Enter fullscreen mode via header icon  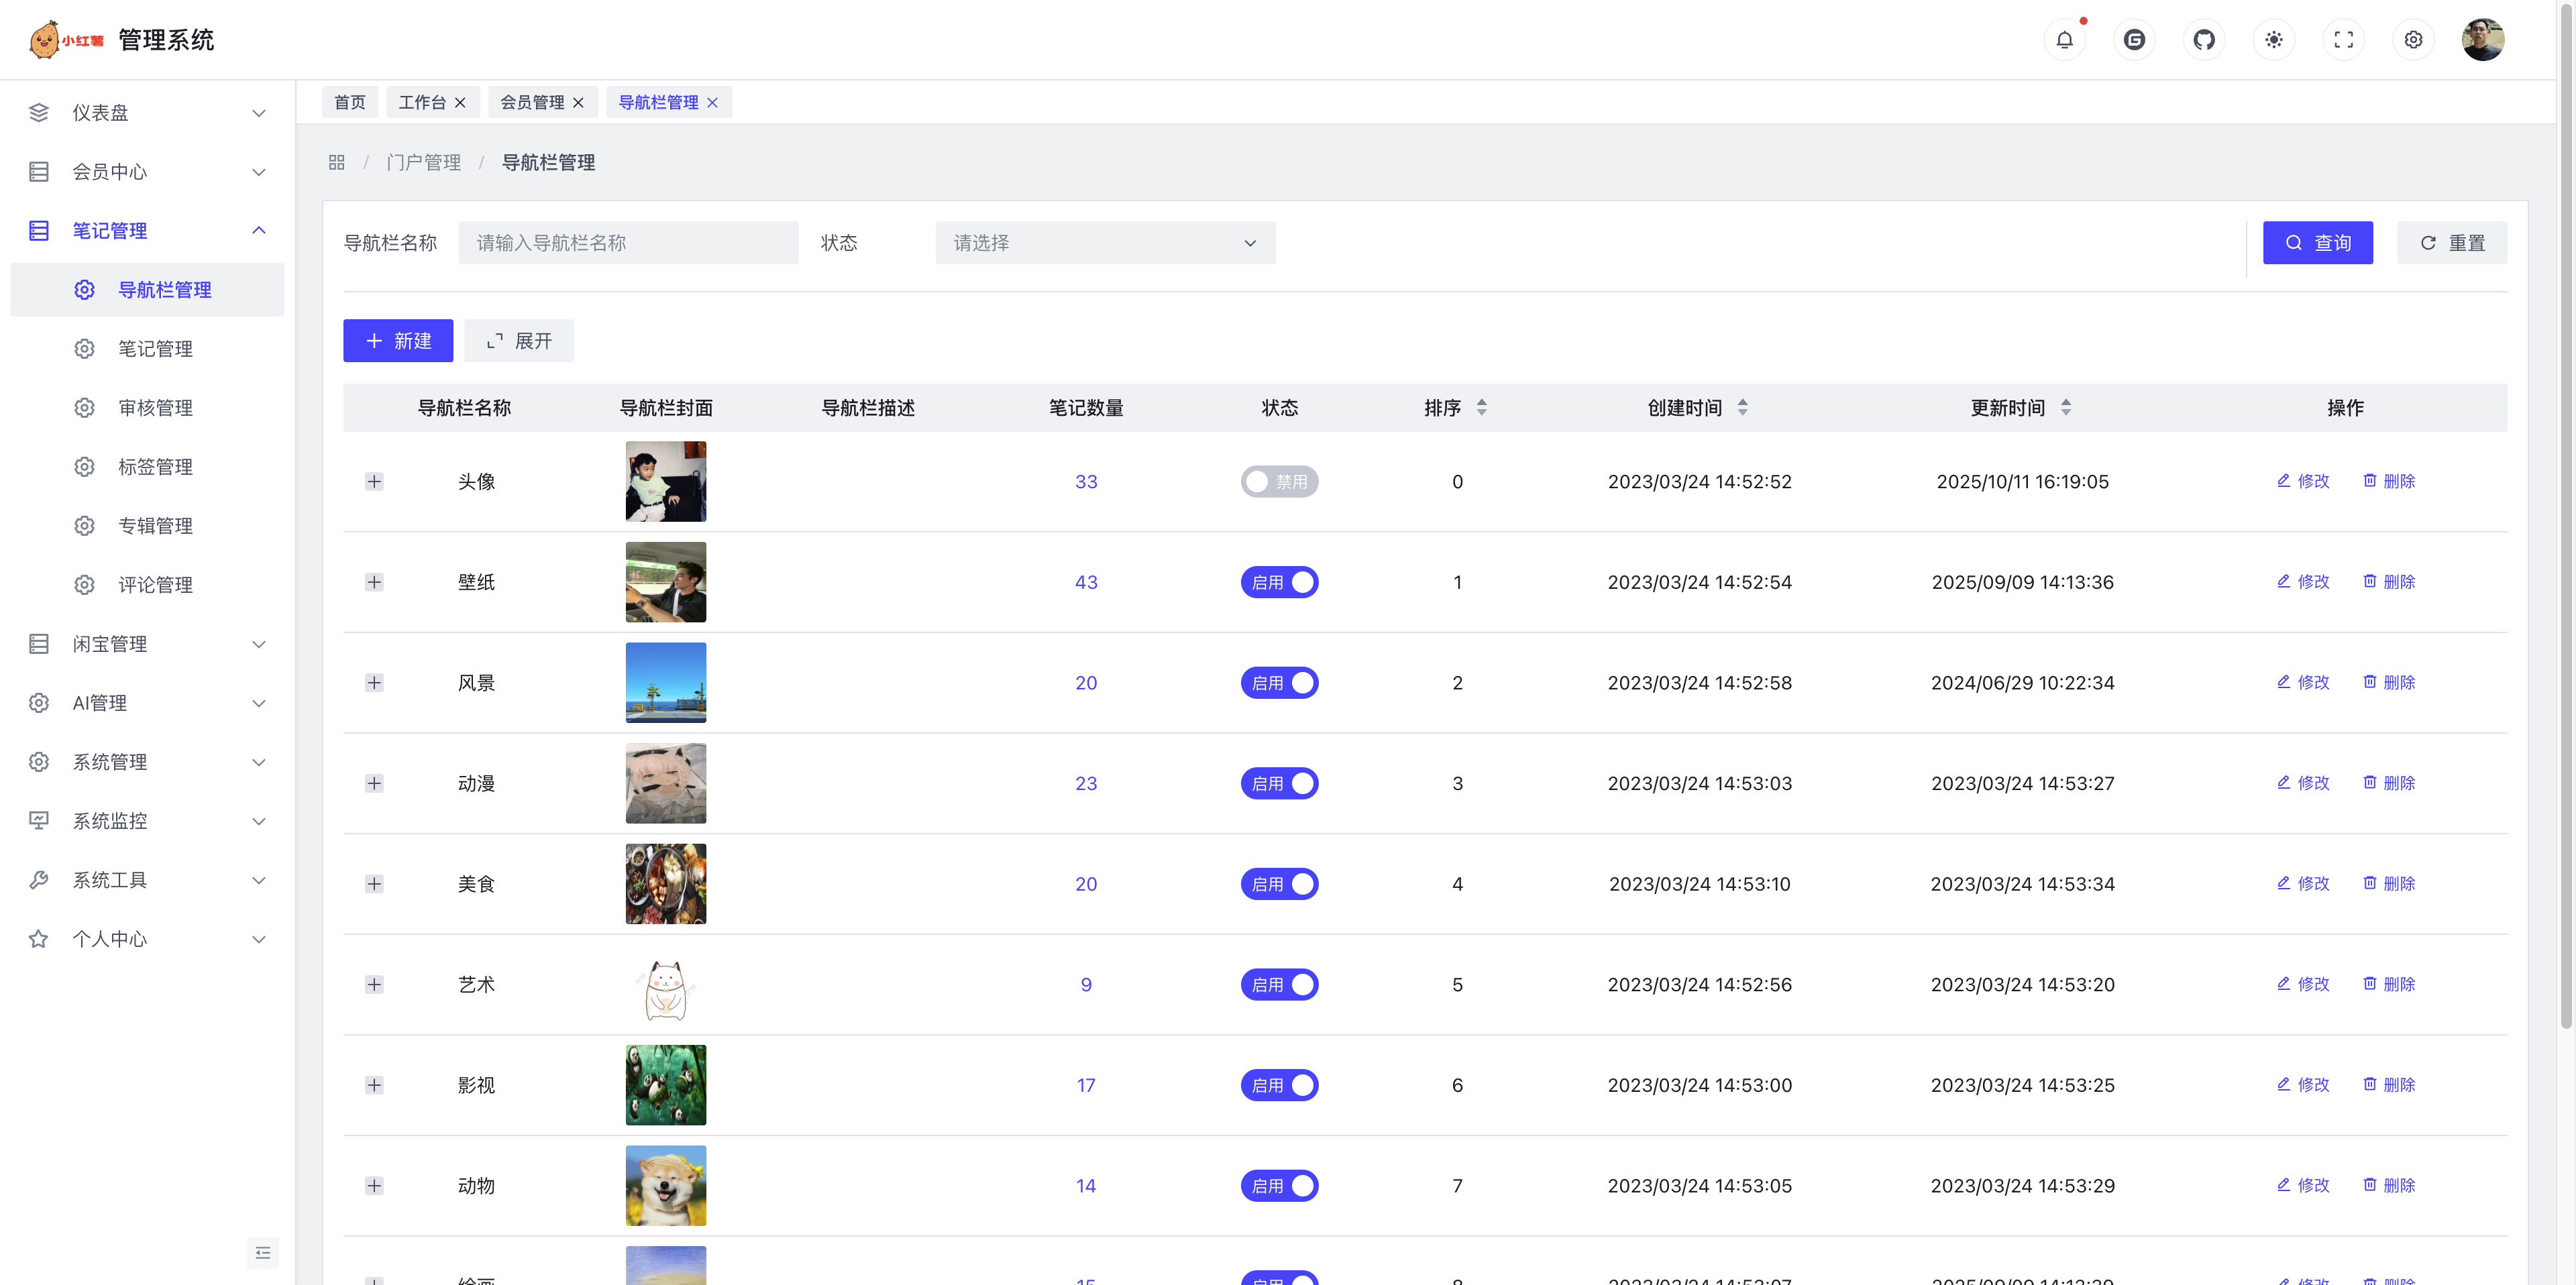[2343, 40]
